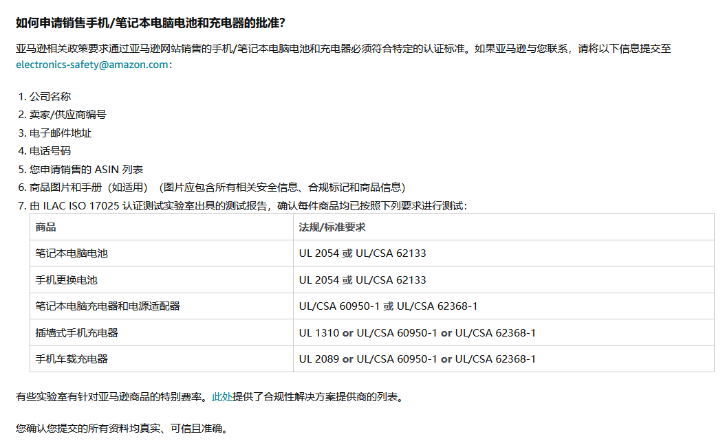
Task: Click list item 电话号码
Action: (50, 151)
